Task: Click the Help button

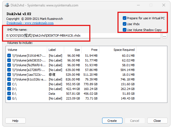Action: tap(15, 121)
